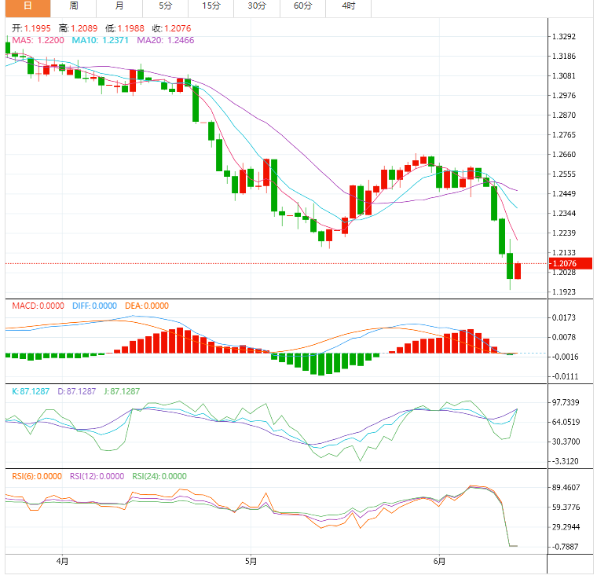Click the 5月 date axis label
Screen dimensions: 597x579
click(x=251, y=562)
